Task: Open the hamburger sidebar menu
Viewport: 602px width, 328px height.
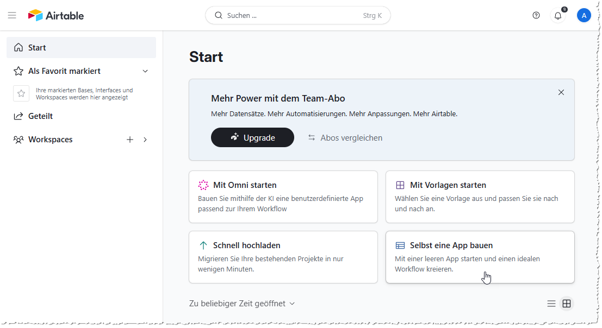Action: tap(12, 15)
